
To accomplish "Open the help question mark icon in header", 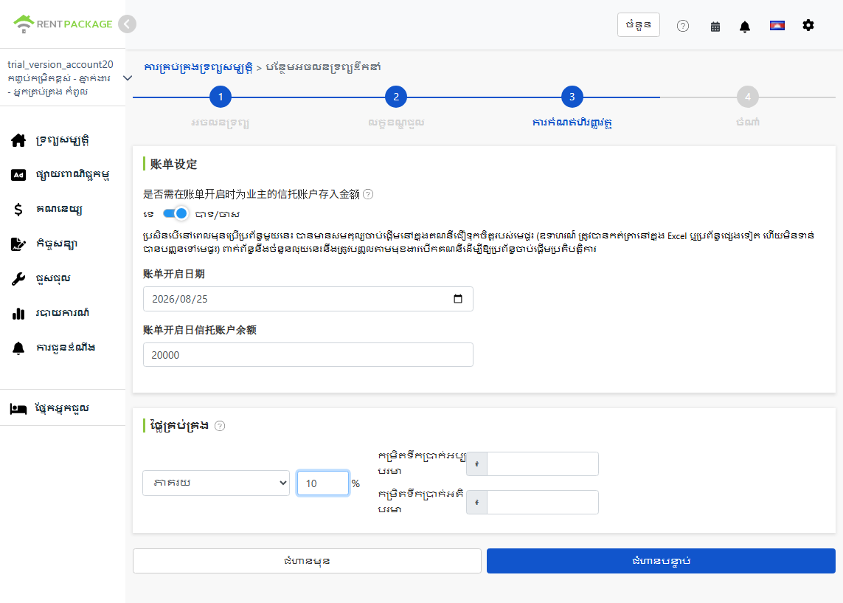I will (683, 26).
